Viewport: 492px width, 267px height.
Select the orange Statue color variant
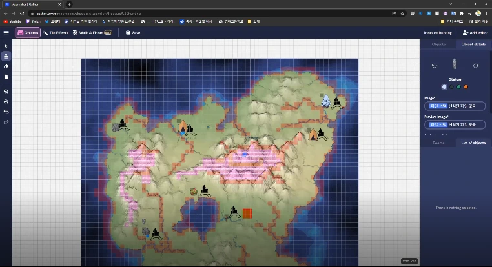click(x=466, y=87)
